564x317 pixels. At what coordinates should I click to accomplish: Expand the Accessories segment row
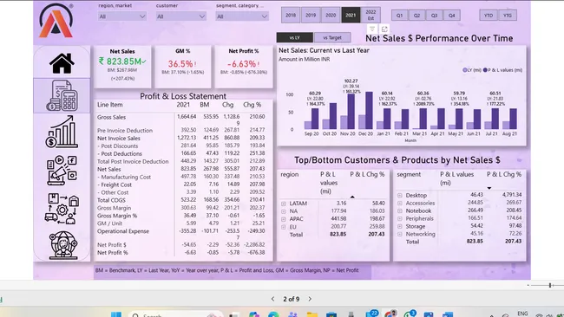[x=400, y=204]
